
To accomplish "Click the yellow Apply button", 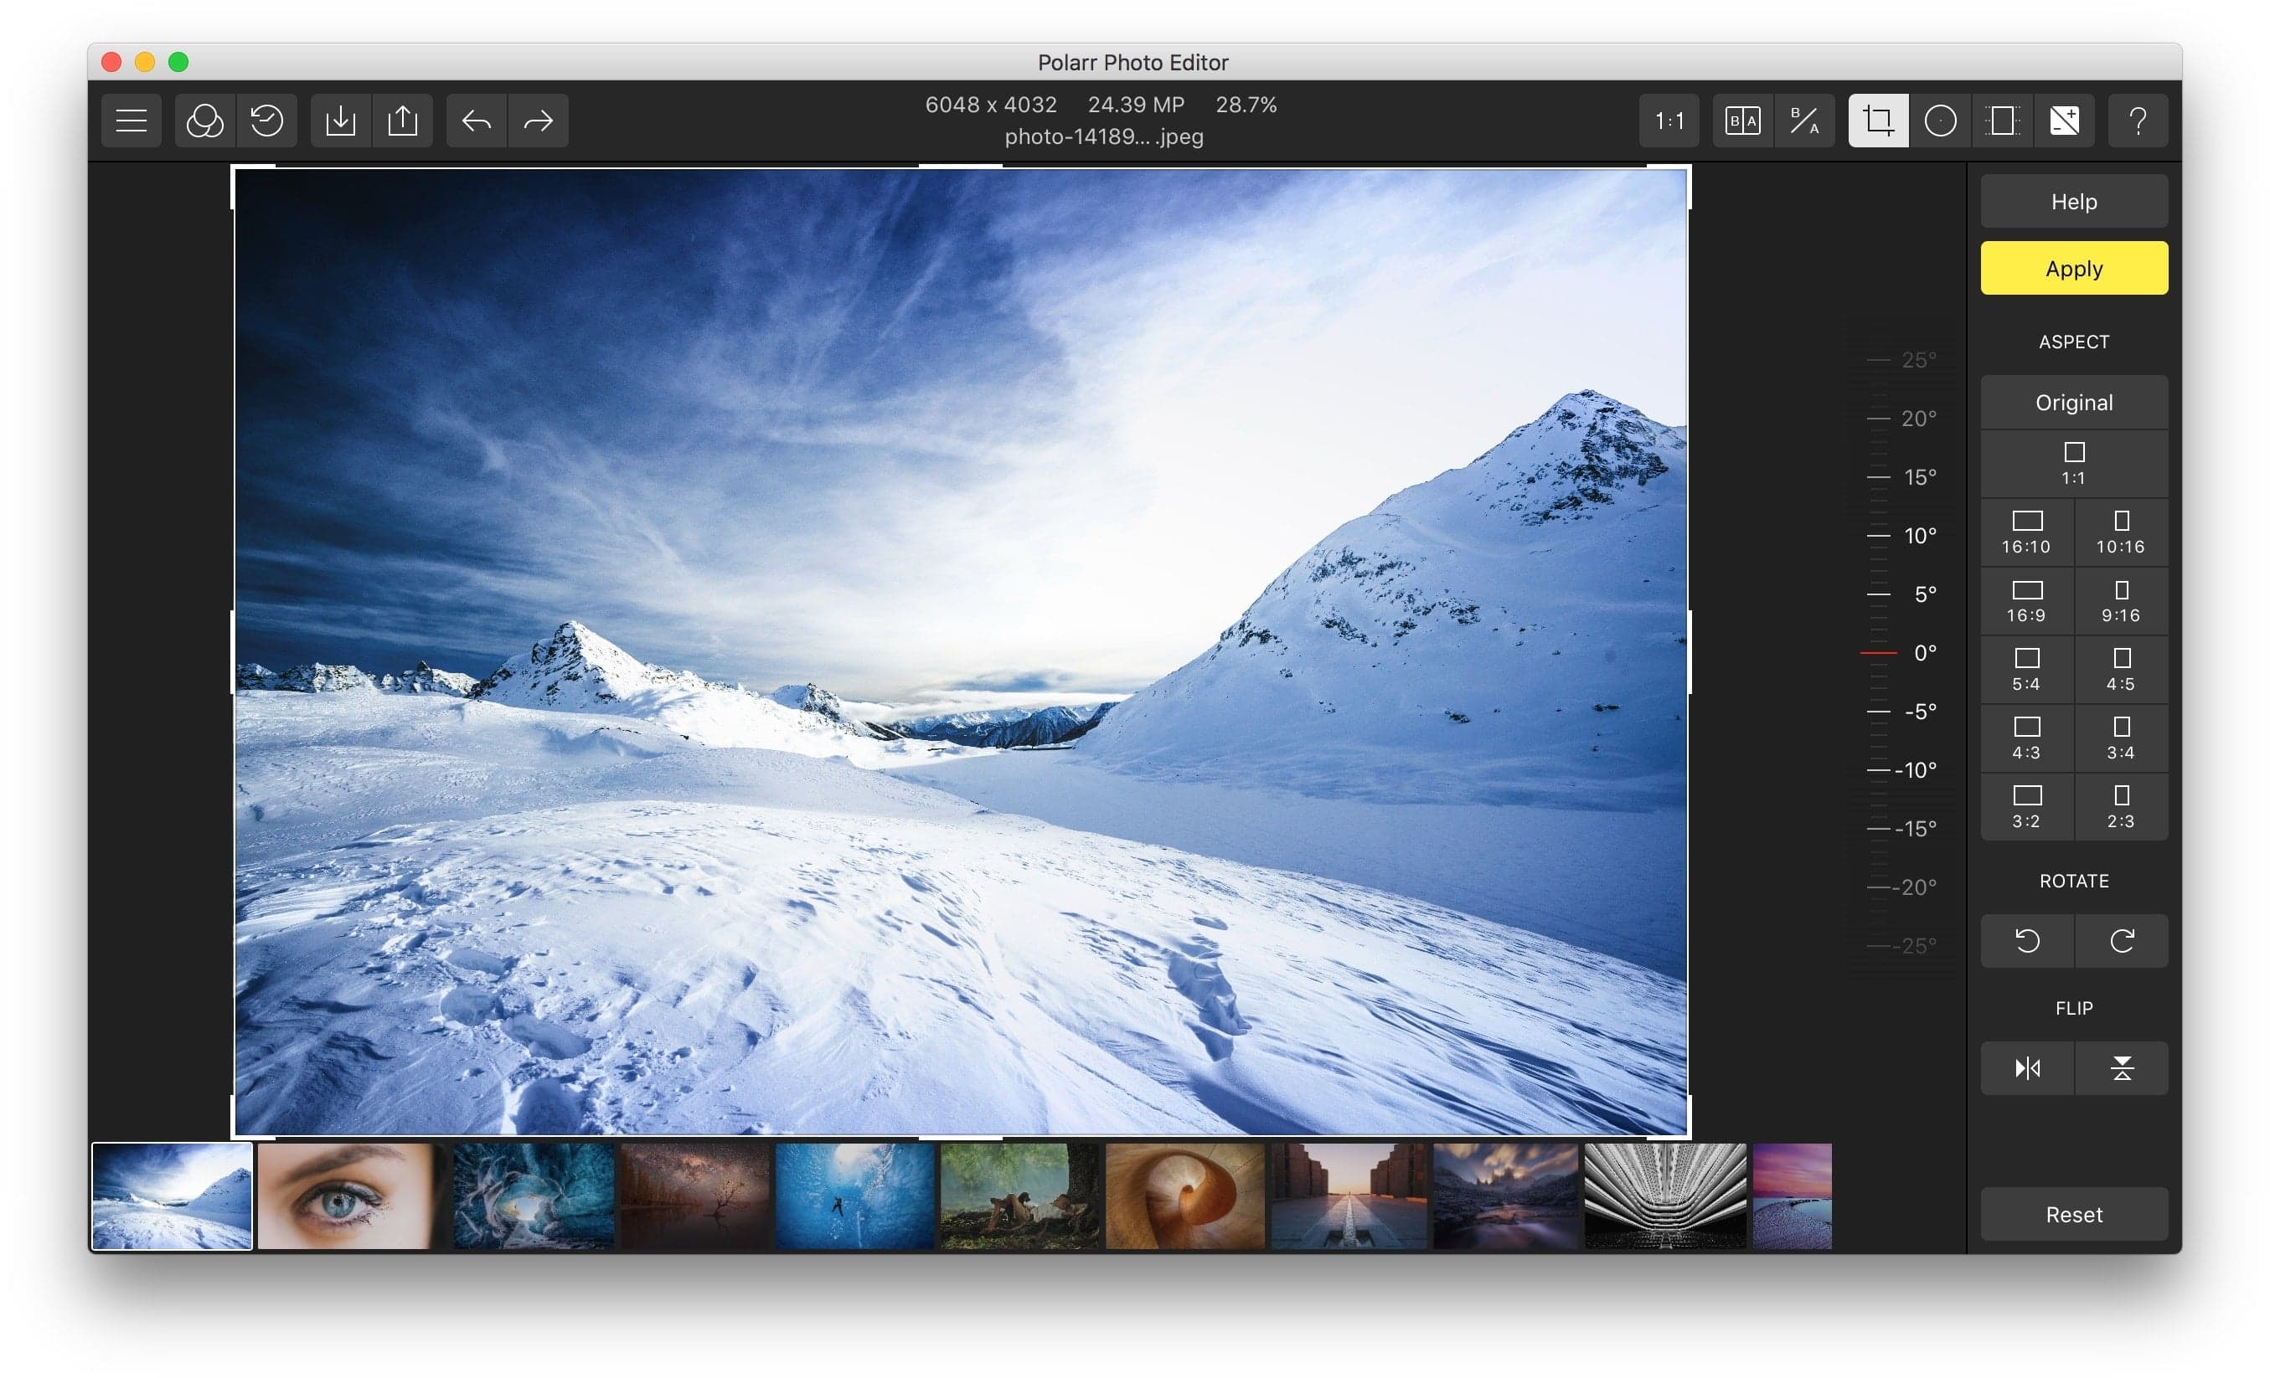I will (2074, 269).
